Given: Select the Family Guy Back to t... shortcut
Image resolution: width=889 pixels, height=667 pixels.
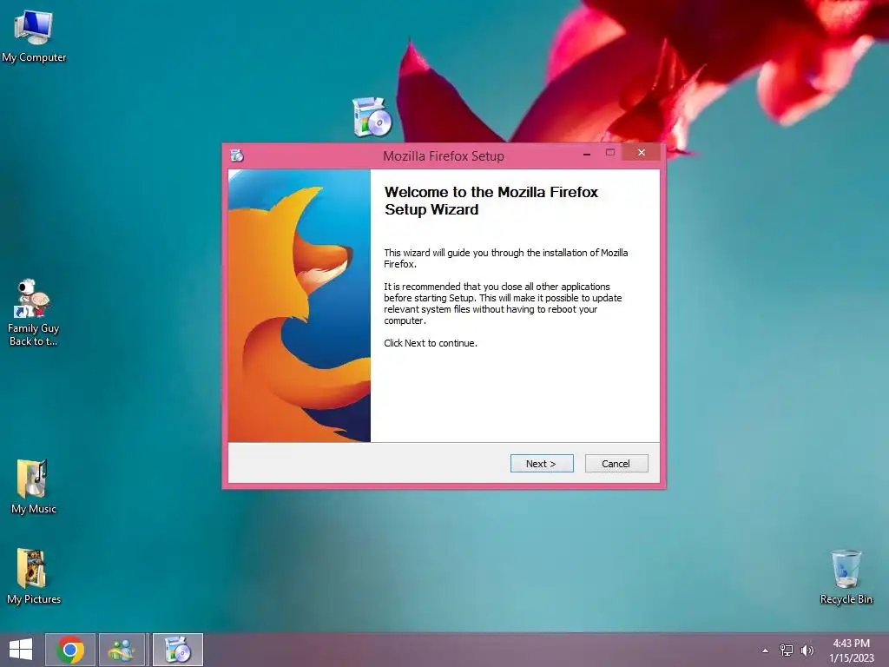Looking at the screenshot, I should (x=33, y=313).
